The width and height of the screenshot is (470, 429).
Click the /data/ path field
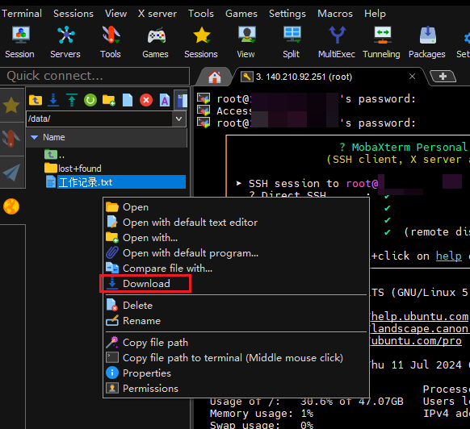99,119
